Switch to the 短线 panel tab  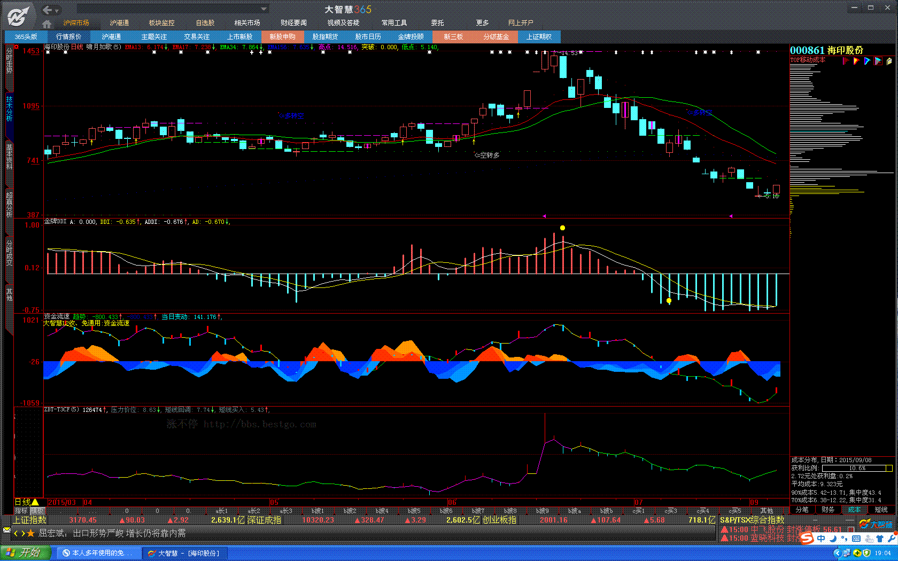point(881,510)
